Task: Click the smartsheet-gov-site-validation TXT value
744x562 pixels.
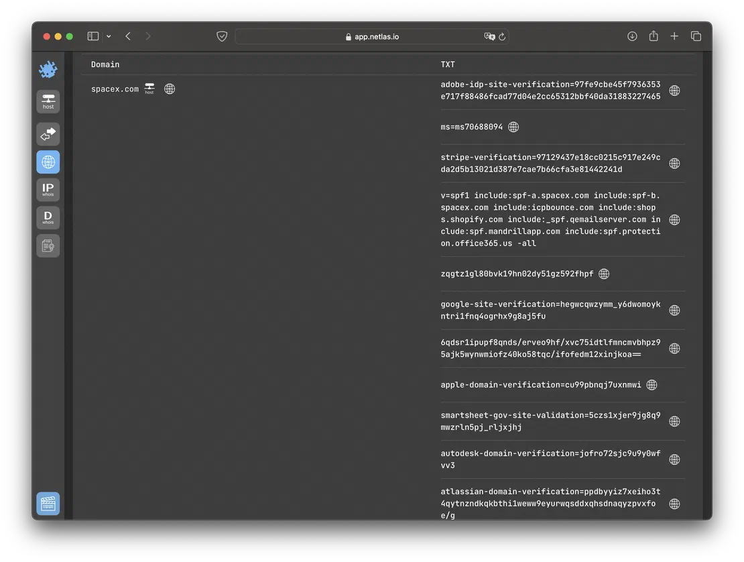Action: [x=550, y=421]
